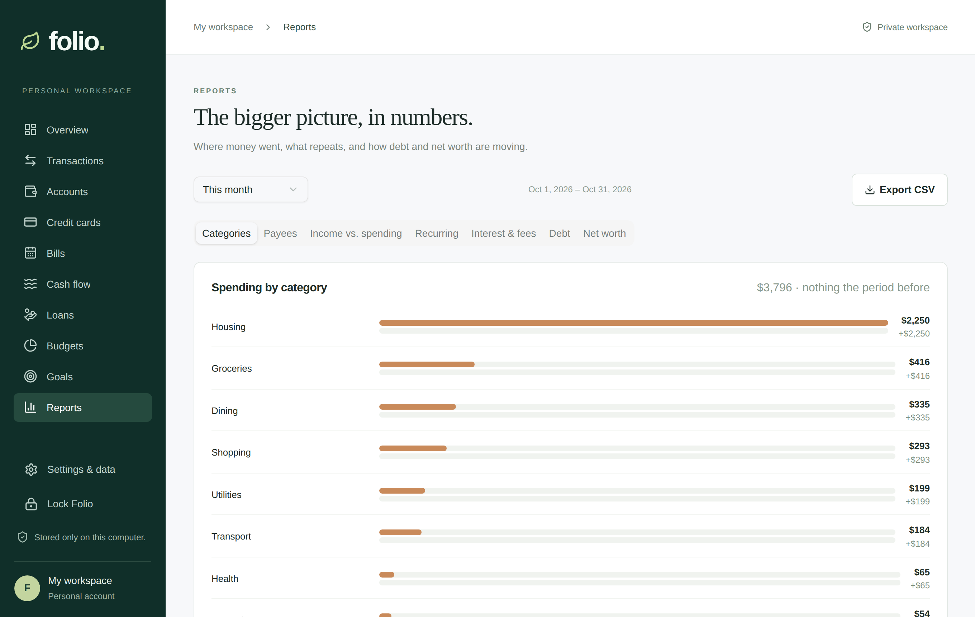975x617 pixels.
Task: Click the Loans hand-coins icon
Action: (30, 315)
